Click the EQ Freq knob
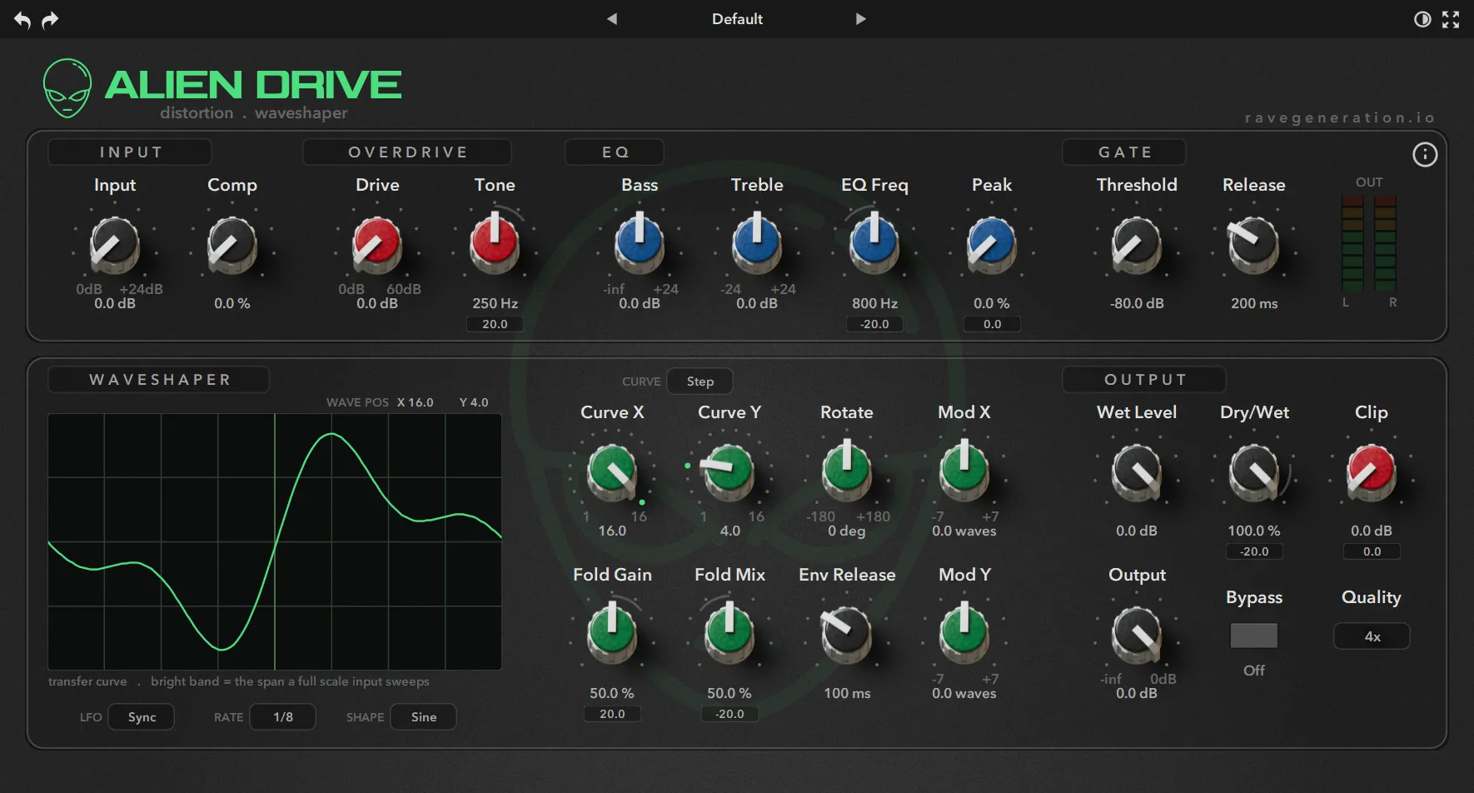 [x=874, y=242]
